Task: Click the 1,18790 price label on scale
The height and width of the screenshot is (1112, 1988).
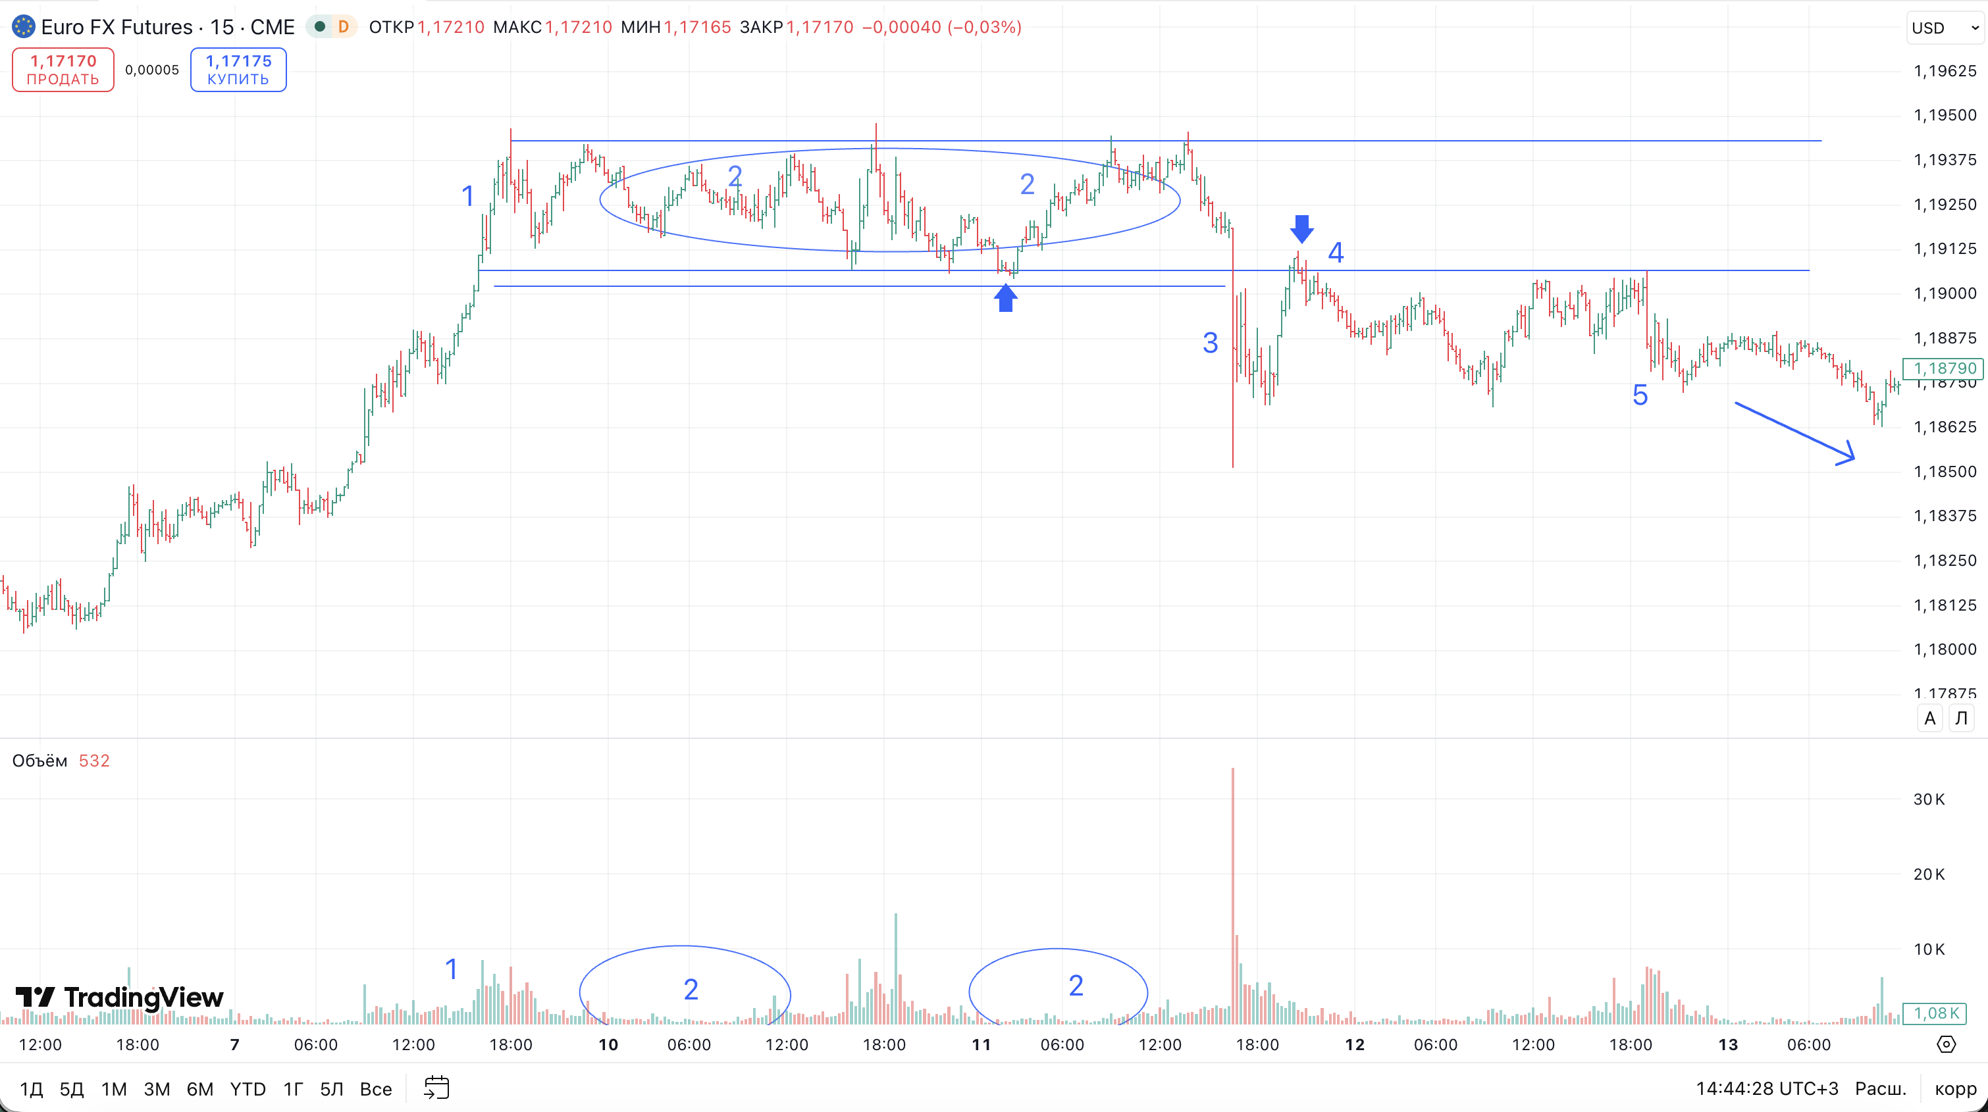Action: (1945, 368)
